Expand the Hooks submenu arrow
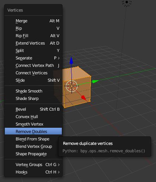The image size is (156, 182). pyautogui.click(x=59, y=172)
